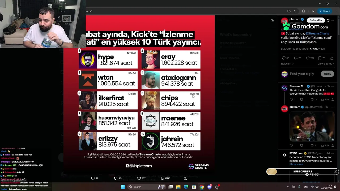340x191 pixels.
Task: Click the Windows taskbar Search box
Action: [147, 187]
